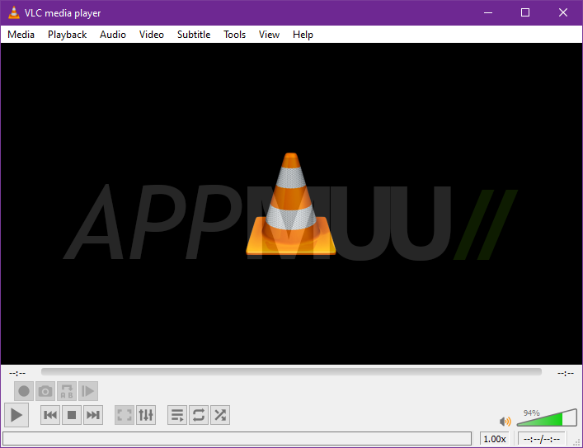
Task: Open the Tools menu
Action: pos(235,35)
